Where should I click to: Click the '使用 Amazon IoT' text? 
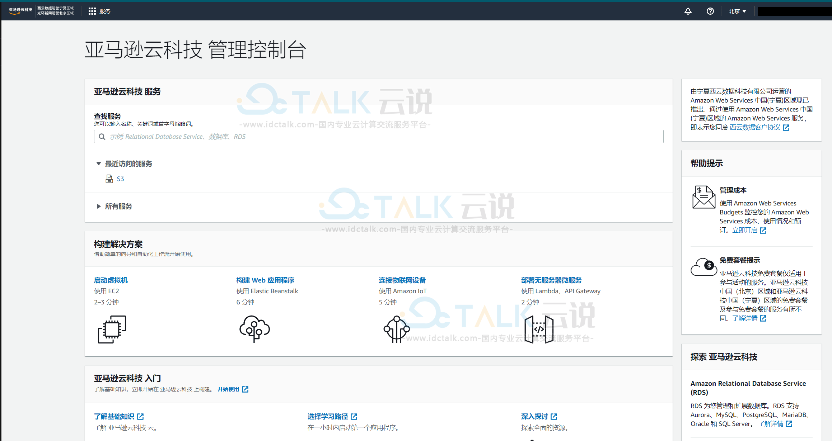(403, 291)
